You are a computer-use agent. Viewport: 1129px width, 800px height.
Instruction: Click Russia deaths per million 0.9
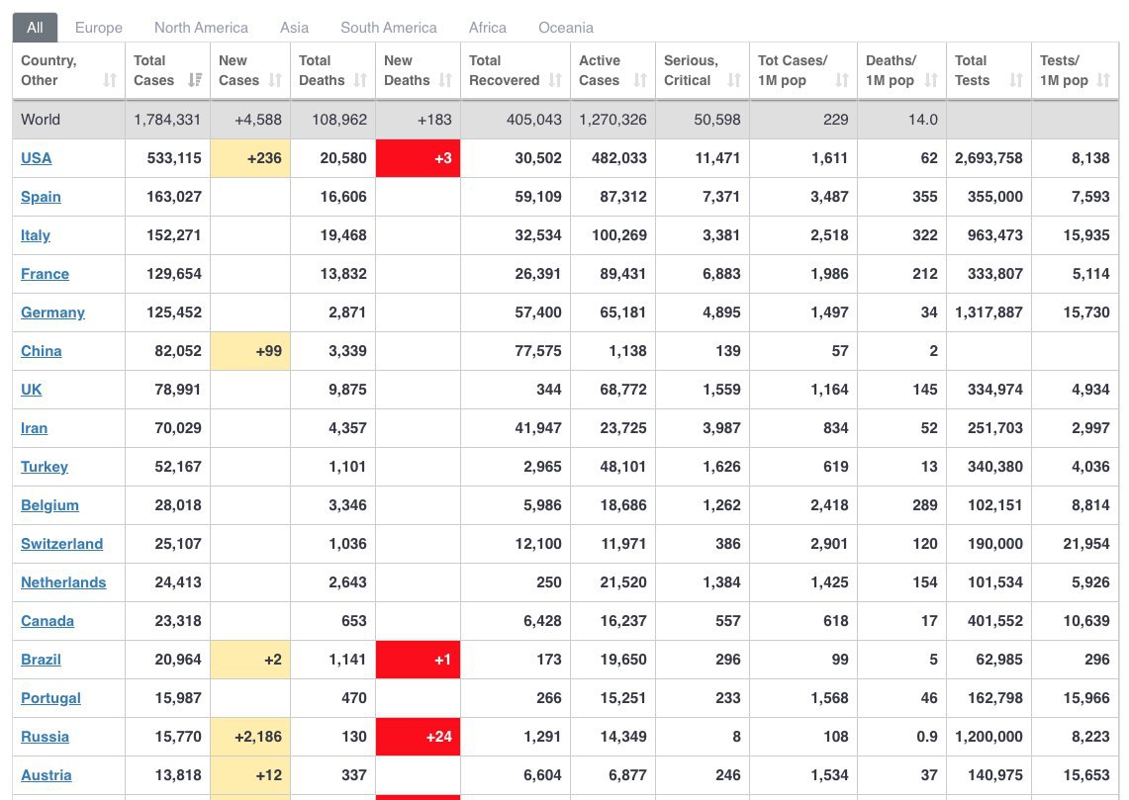pyautogui.click(x=927, y=737)
